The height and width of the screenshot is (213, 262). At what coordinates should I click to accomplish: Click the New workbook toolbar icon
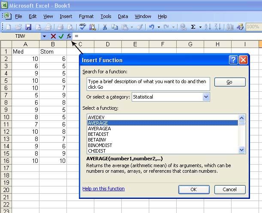coord(8,27)
